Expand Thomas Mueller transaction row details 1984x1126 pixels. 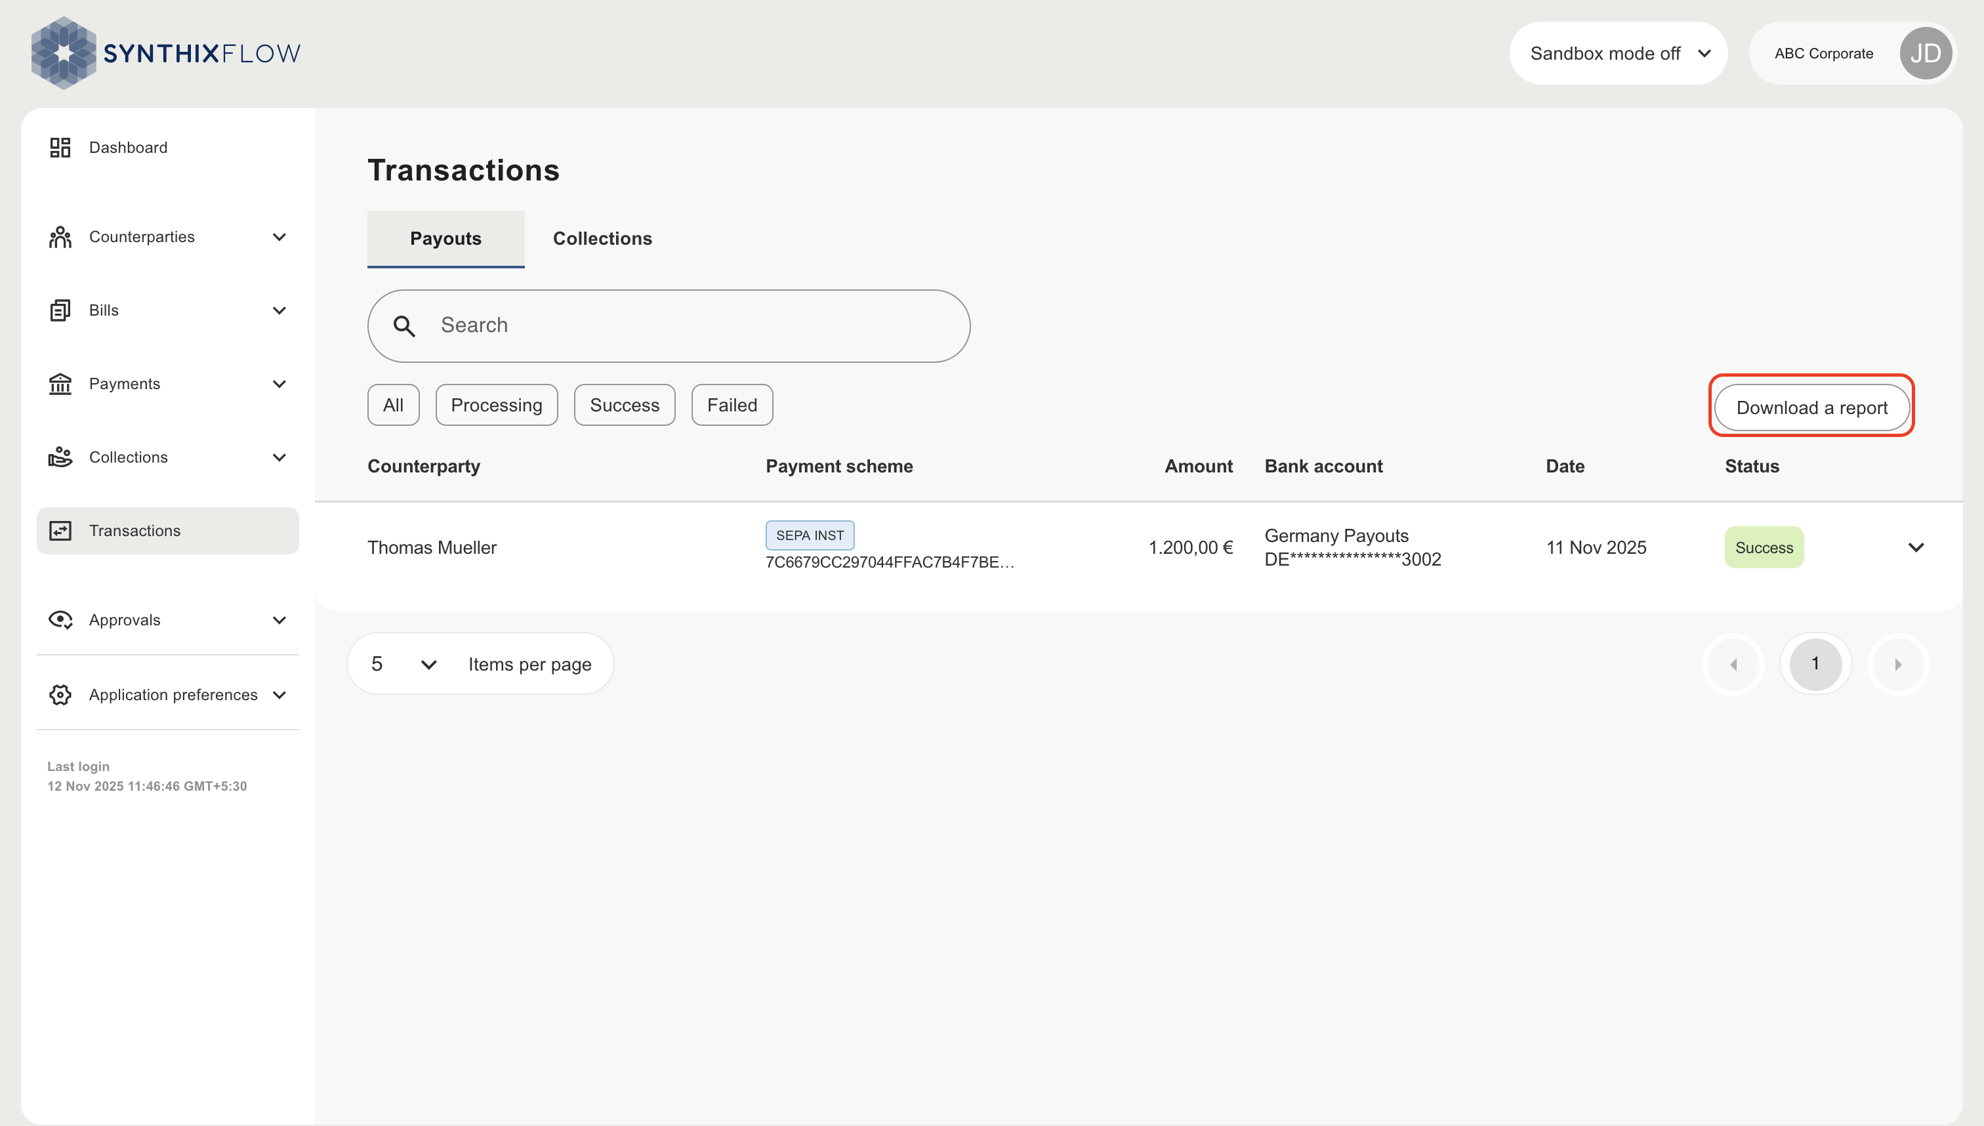pos(1916,547)
